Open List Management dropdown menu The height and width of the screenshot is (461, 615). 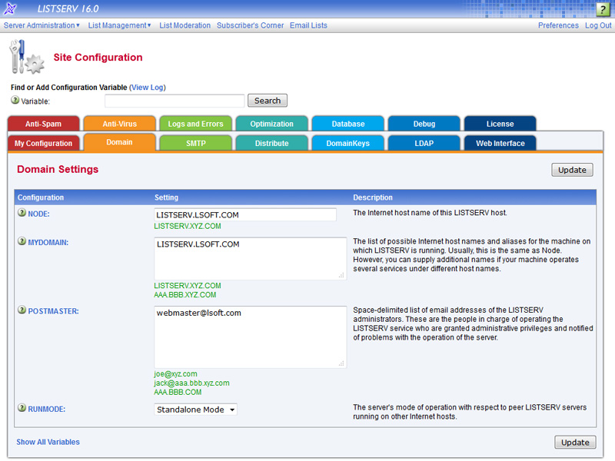point(119,25)
